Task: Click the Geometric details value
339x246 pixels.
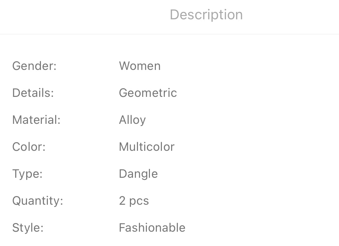Action: click(x=148, y=93)
